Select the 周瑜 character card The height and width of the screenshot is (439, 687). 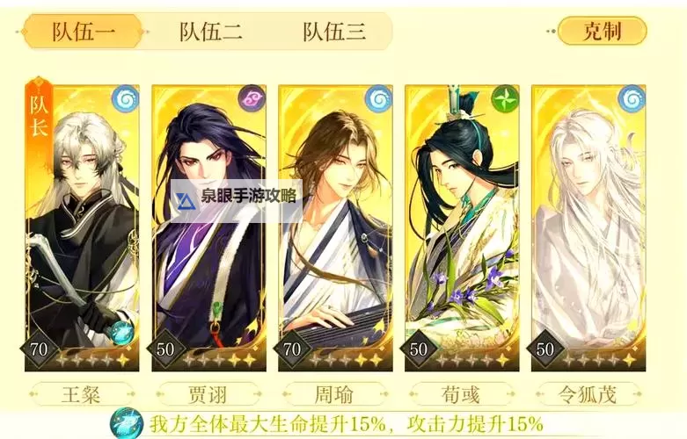coord(335,228)
